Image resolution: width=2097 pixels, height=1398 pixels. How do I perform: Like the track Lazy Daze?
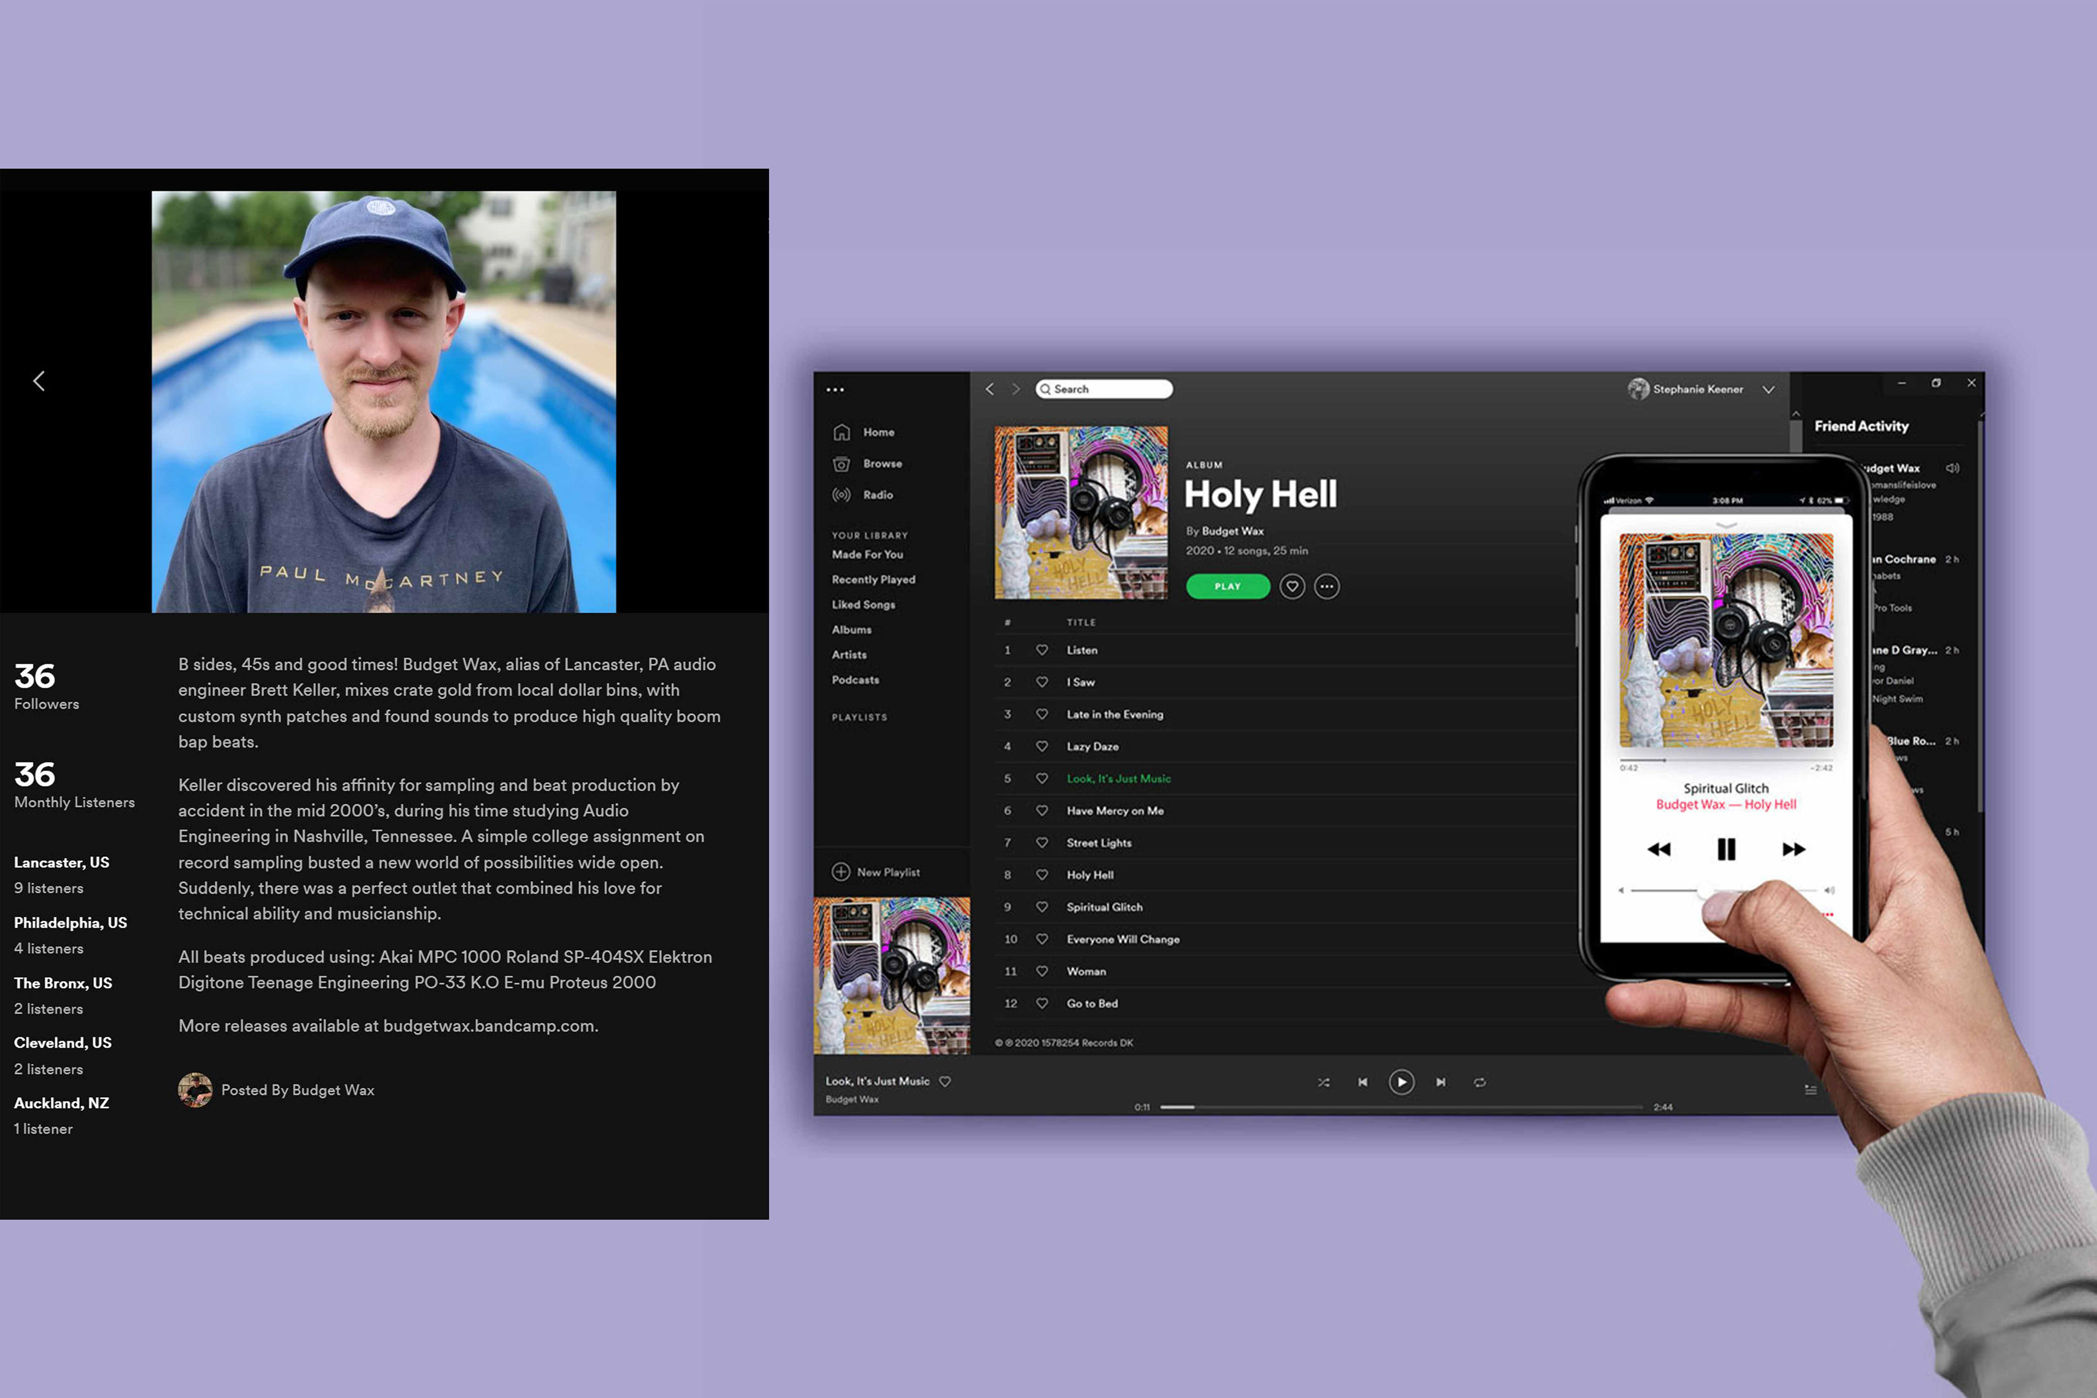[x=1041, y=747]
